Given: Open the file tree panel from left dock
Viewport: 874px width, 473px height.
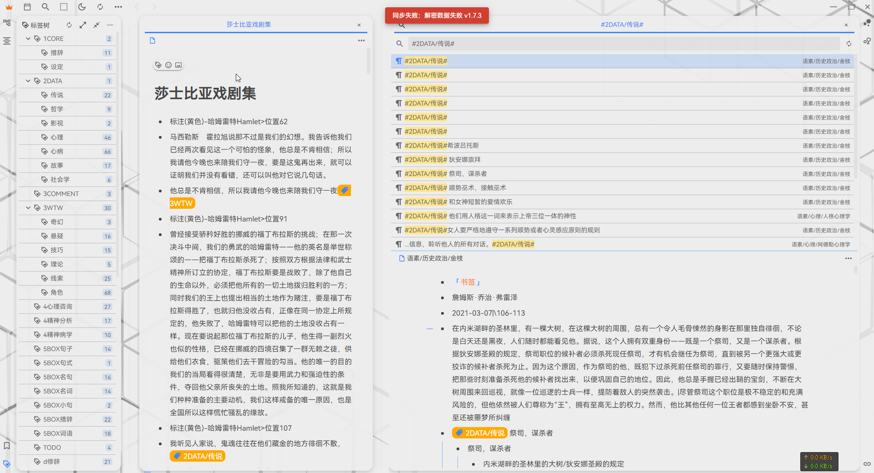Looking at the screenshot, I should [7, 23].
